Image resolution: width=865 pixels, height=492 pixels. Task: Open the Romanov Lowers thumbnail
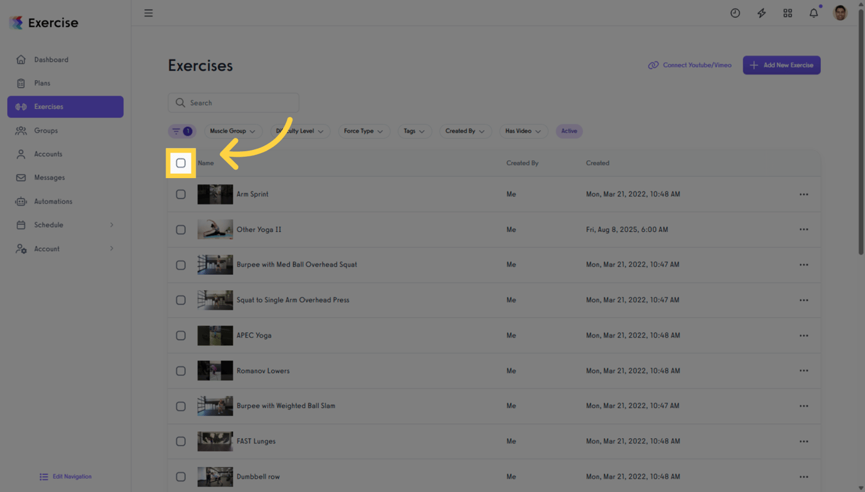point(215,370)
